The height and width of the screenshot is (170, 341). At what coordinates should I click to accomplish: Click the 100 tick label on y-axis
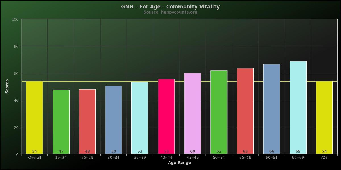click(15, 19)
